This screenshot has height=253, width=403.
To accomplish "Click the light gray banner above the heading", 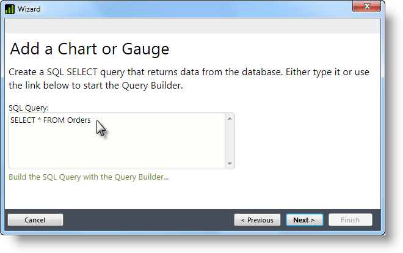I will [192, 26].
